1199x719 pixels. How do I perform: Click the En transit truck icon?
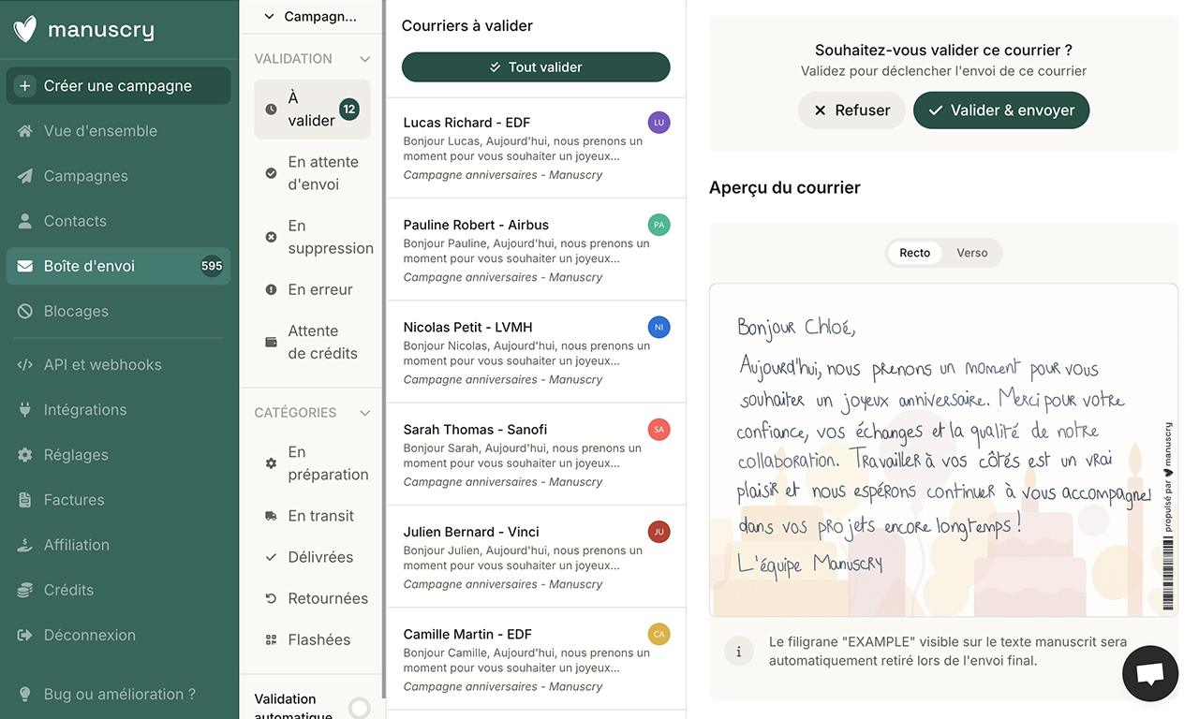coord(271,516)
